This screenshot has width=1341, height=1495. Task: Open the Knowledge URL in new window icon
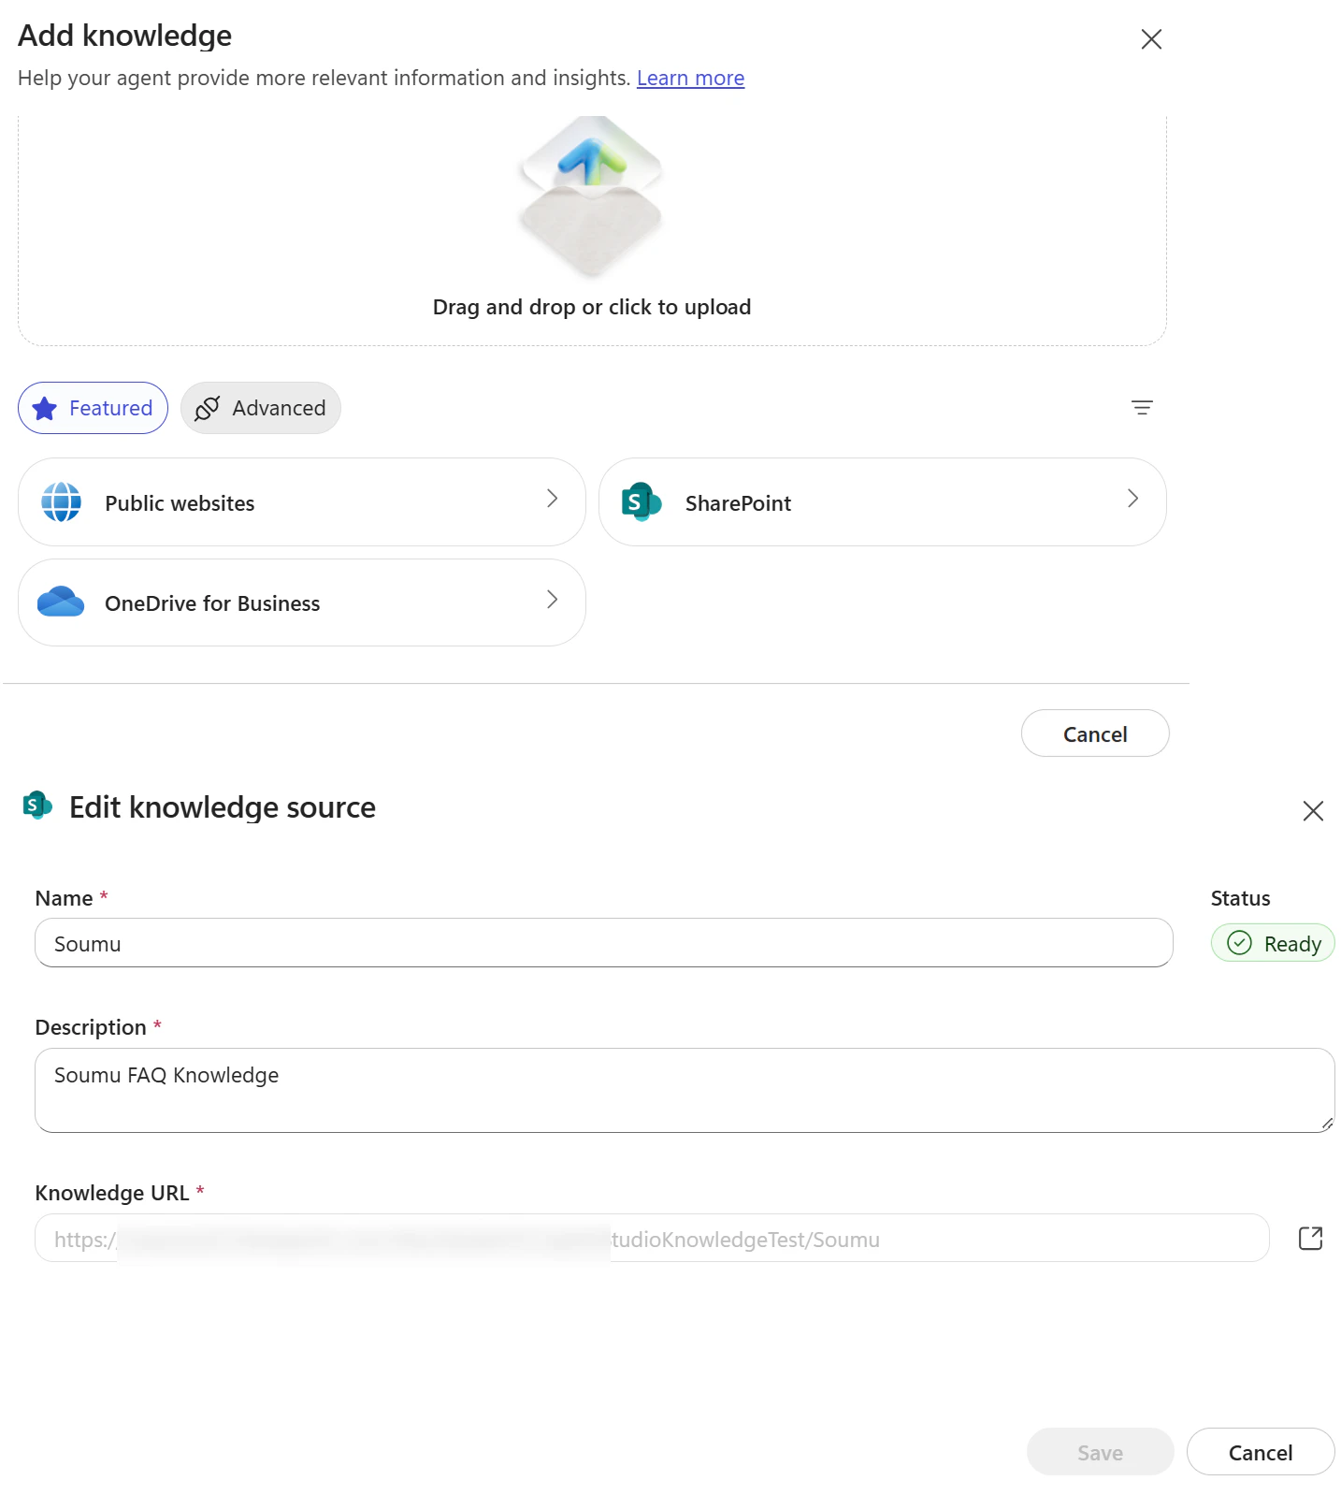click(x=1311, y=1239)
